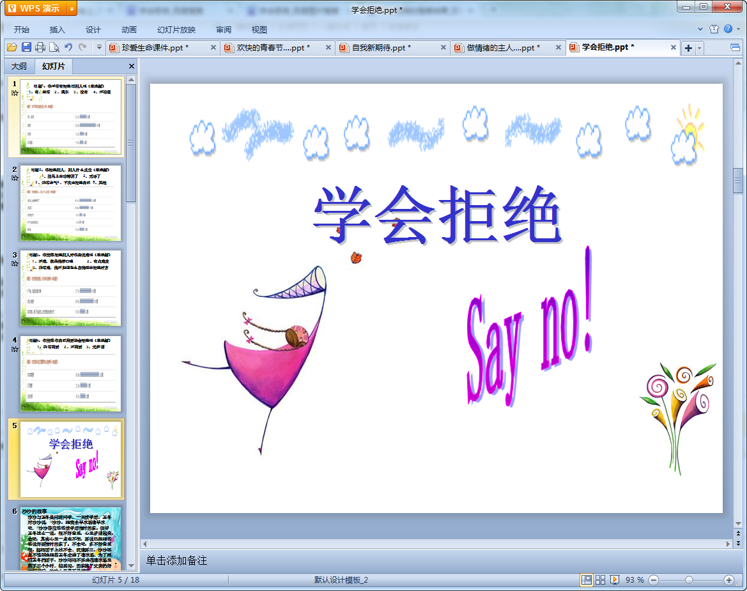Click animation star icon under slide 3

click(x=15, y=263)
